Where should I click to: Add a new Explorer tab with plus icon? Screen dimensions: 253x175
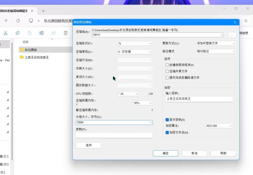[43, 11]
